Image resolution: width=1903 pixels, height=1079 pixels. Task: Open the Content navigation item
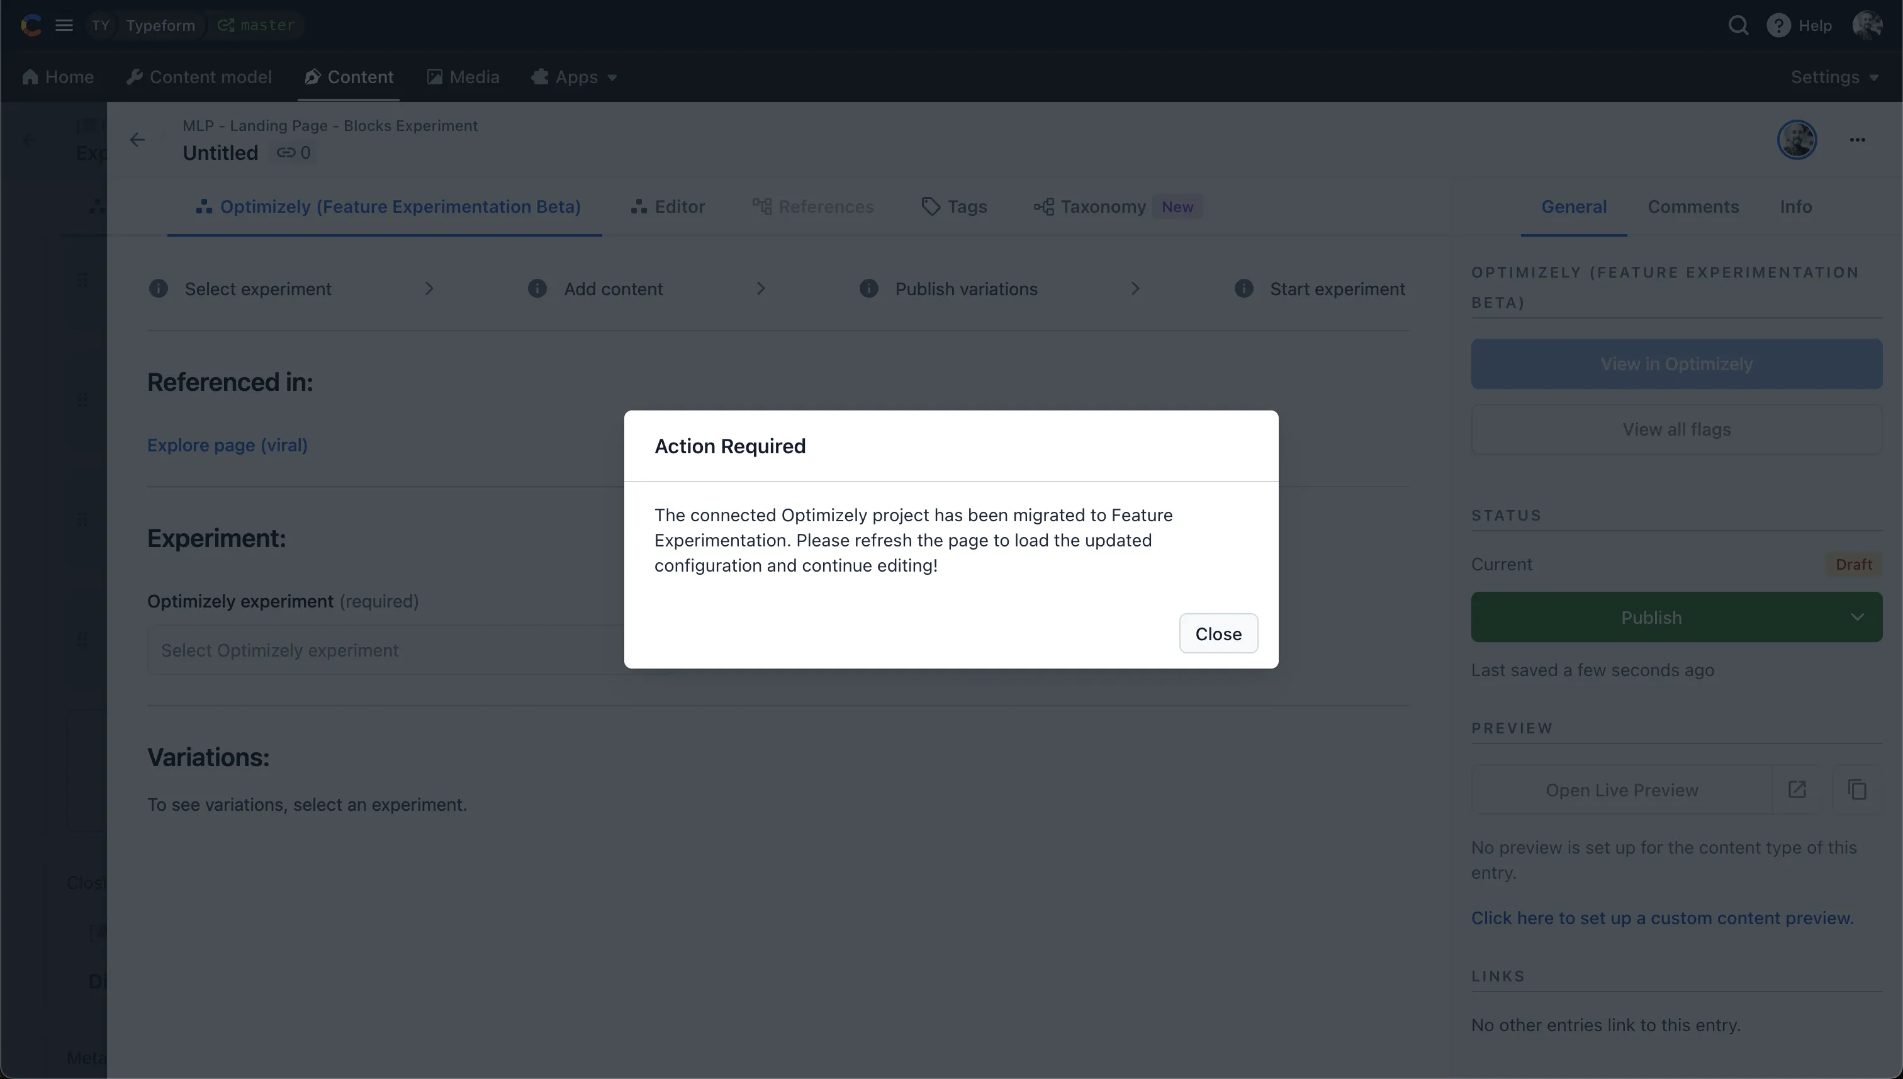pyautogui.click(x=349, y=77)
